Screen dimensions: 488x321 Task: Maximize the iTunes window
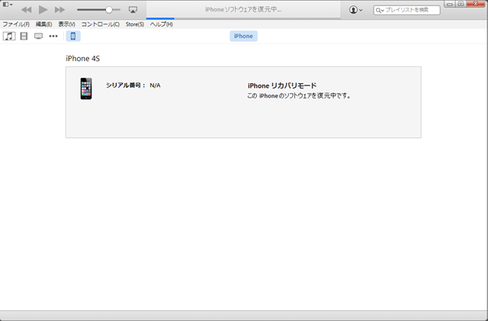[x=461, y=4]
